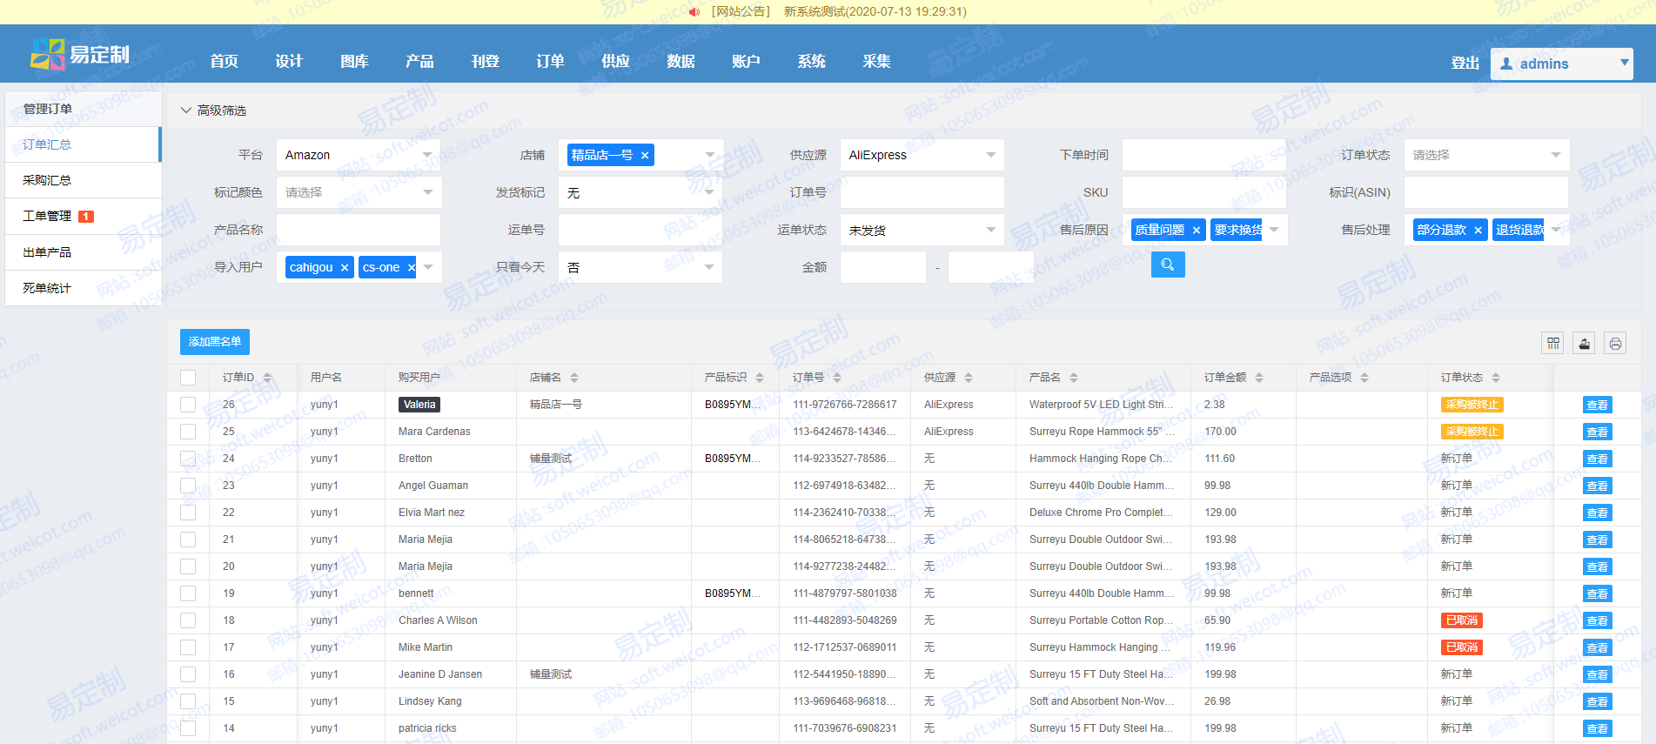Check the box for order ID 24
The width and height of the screenshot is (1656, 744).
(188, 459)
